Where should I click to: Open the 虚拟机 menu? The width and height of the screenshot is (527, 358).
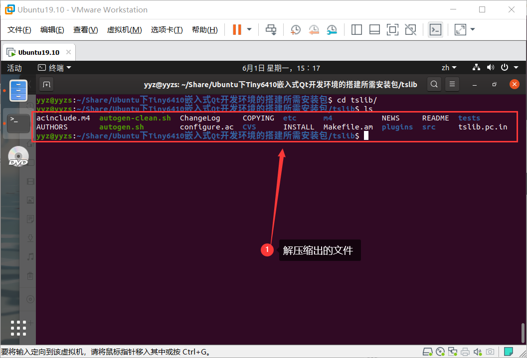click(124, 29)
